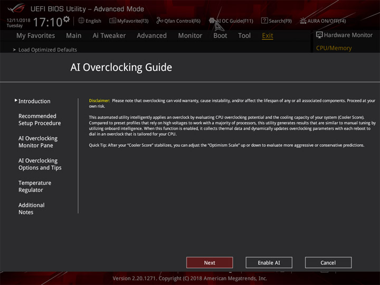Image resolution: width=380 pixels, height=285 pixels.
Task: Click the Hardware Monitor heading
Action: click(x=348, y=35)
